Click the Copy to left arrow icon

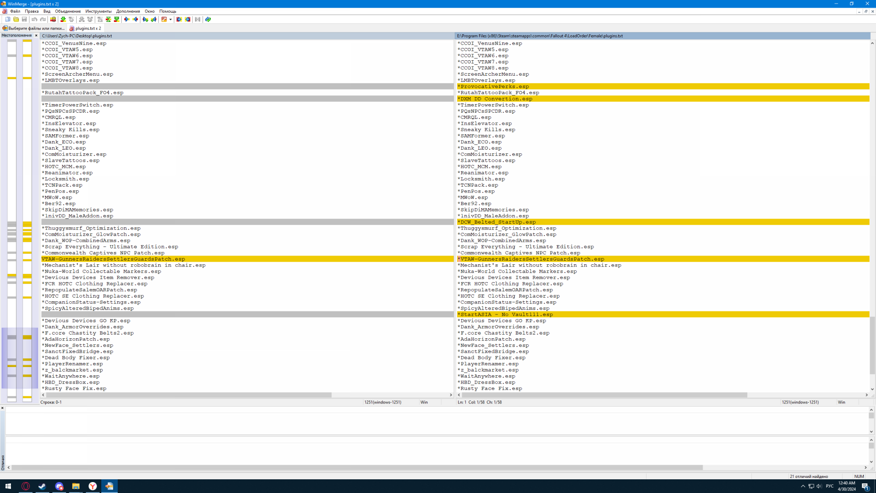136,19
